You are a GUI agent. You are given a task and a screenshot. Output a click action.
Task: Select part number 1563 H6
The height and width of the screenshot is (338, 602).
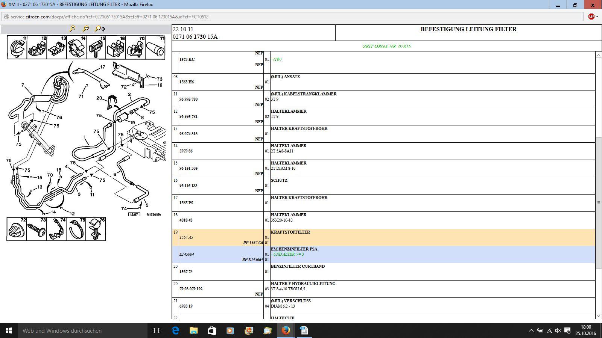[187, 82]
